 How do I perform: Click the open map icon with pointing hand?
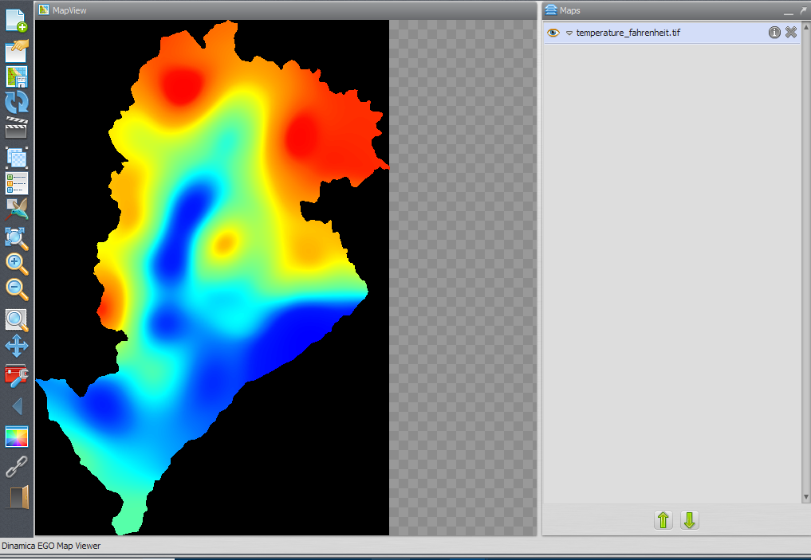pos(17,49)
